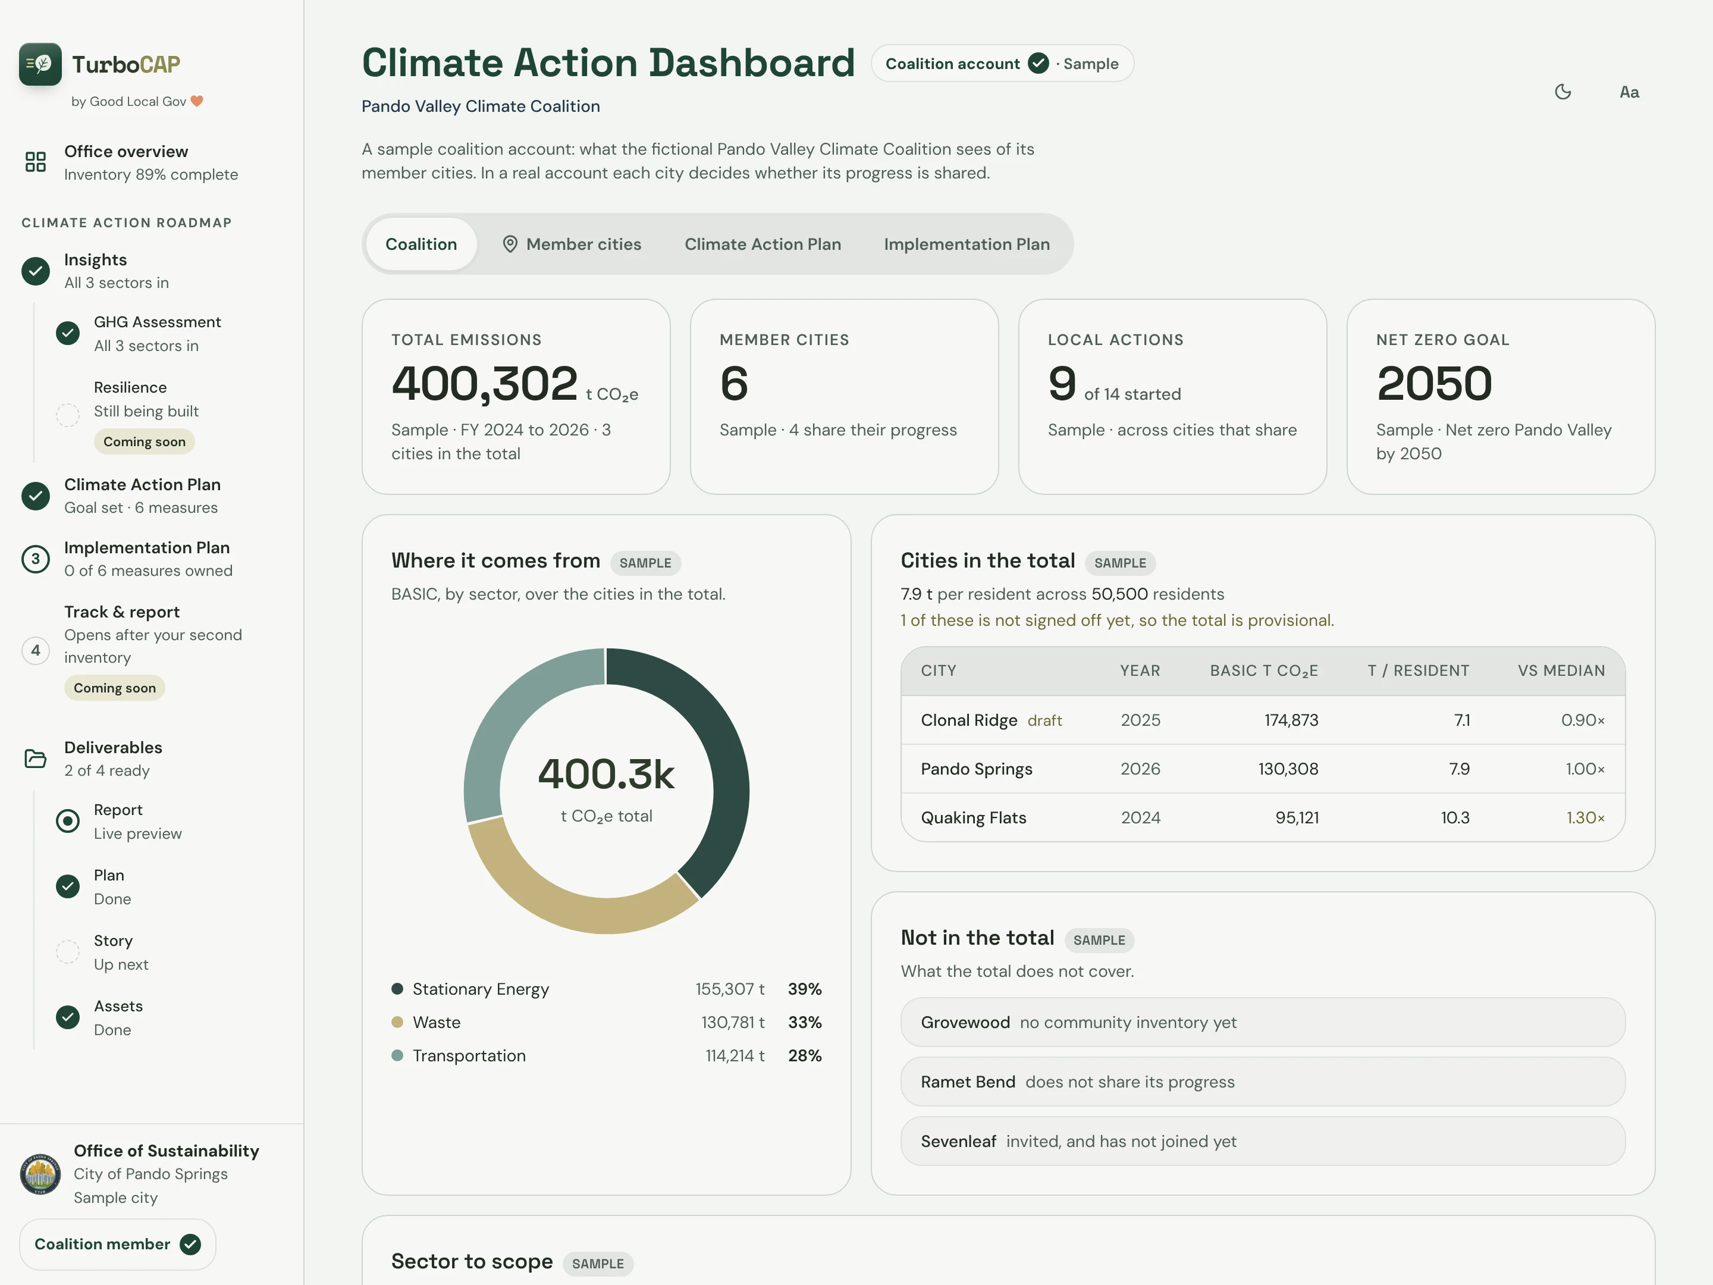This screenshot has width=1713, height=1285.
Task: Click the Plan done checkmark icon
Action: coord(68,887)
